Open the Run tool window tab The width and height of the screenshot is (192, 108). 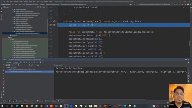(x=5, y=101)
